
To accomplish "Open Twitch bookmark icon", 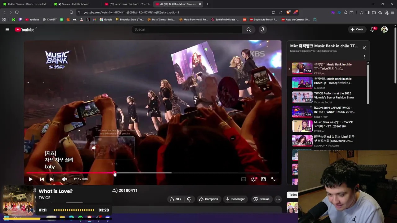I will point(20,20).
